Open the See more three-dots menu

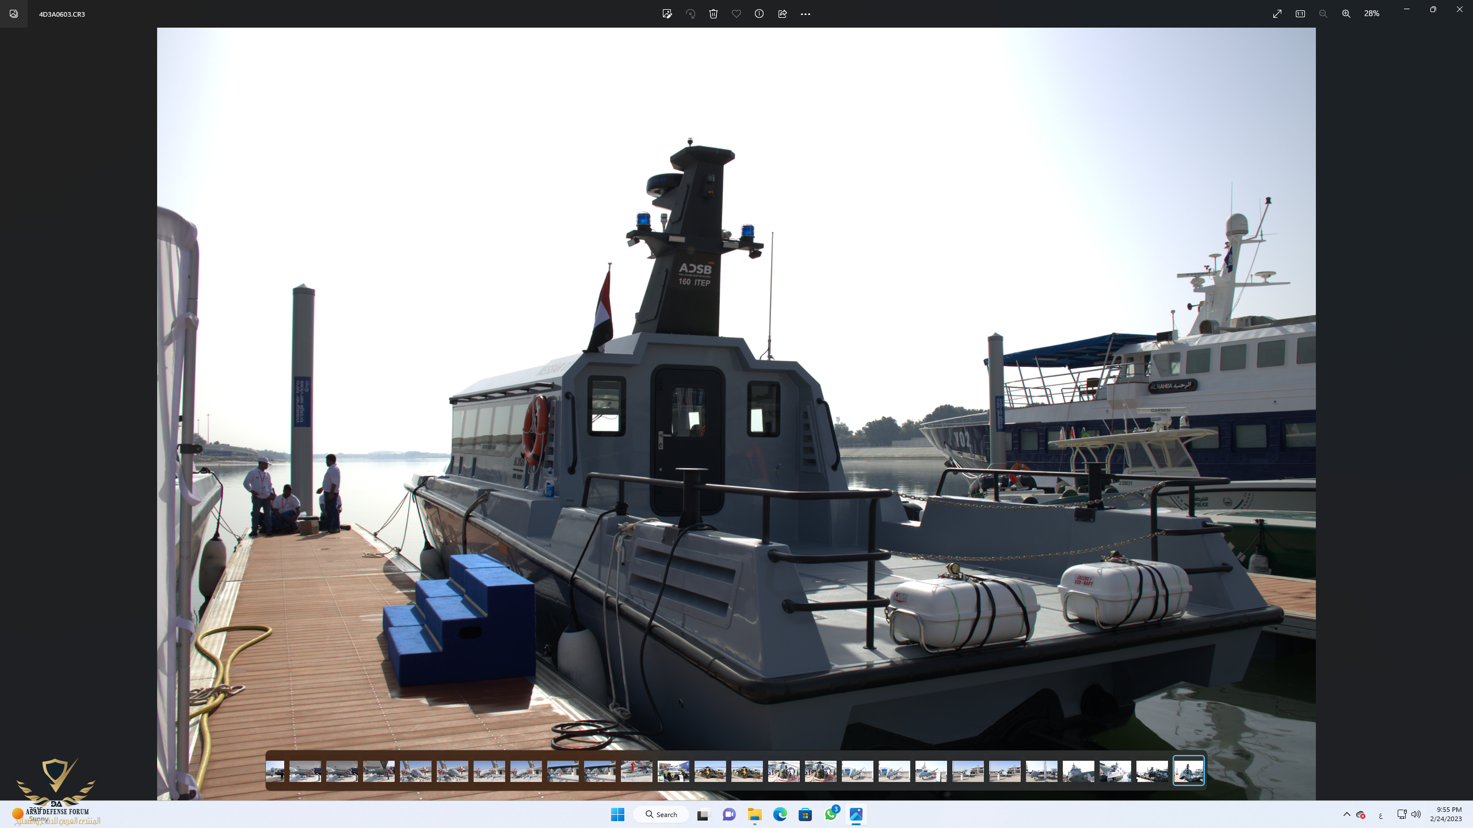(x=806, y=14)
